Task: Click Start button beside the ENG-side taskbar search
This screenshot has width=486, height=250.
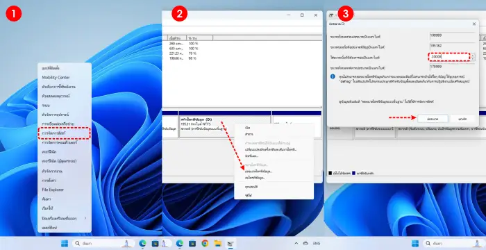Action: (x=65, y=244)
